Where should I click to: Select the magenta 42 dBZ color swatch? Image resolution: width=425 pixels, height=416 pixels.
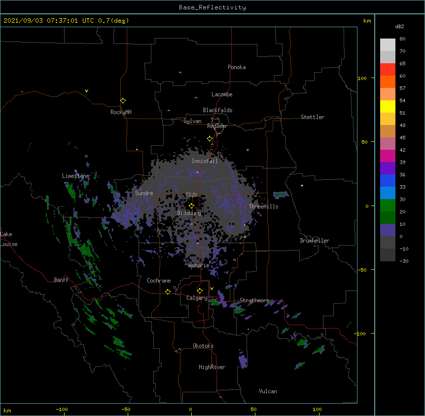[x=388, y=156]
